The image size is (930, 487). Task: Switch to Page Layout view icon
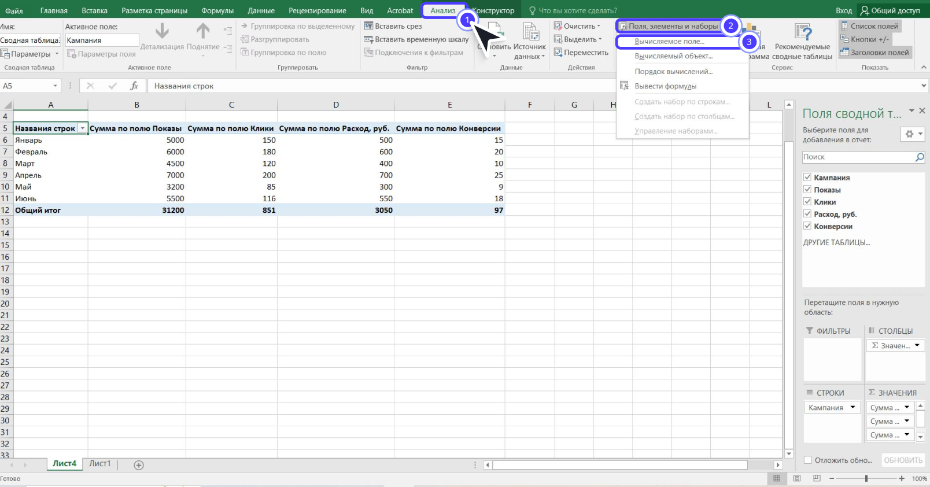click(x=797, y=478)
